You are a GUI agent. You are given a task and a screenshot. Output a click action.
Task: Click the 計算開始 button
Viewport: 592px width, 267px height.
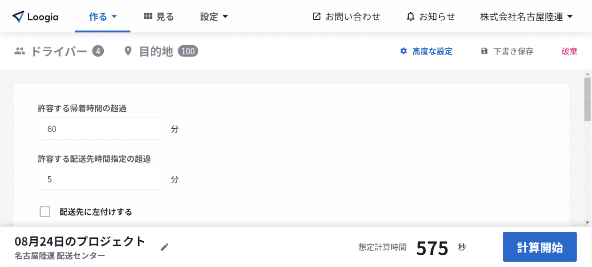tap(540, 247)
